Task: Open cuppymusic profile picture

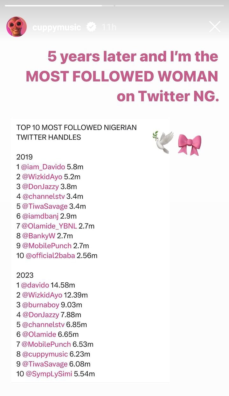Action: tap(17, 27)
